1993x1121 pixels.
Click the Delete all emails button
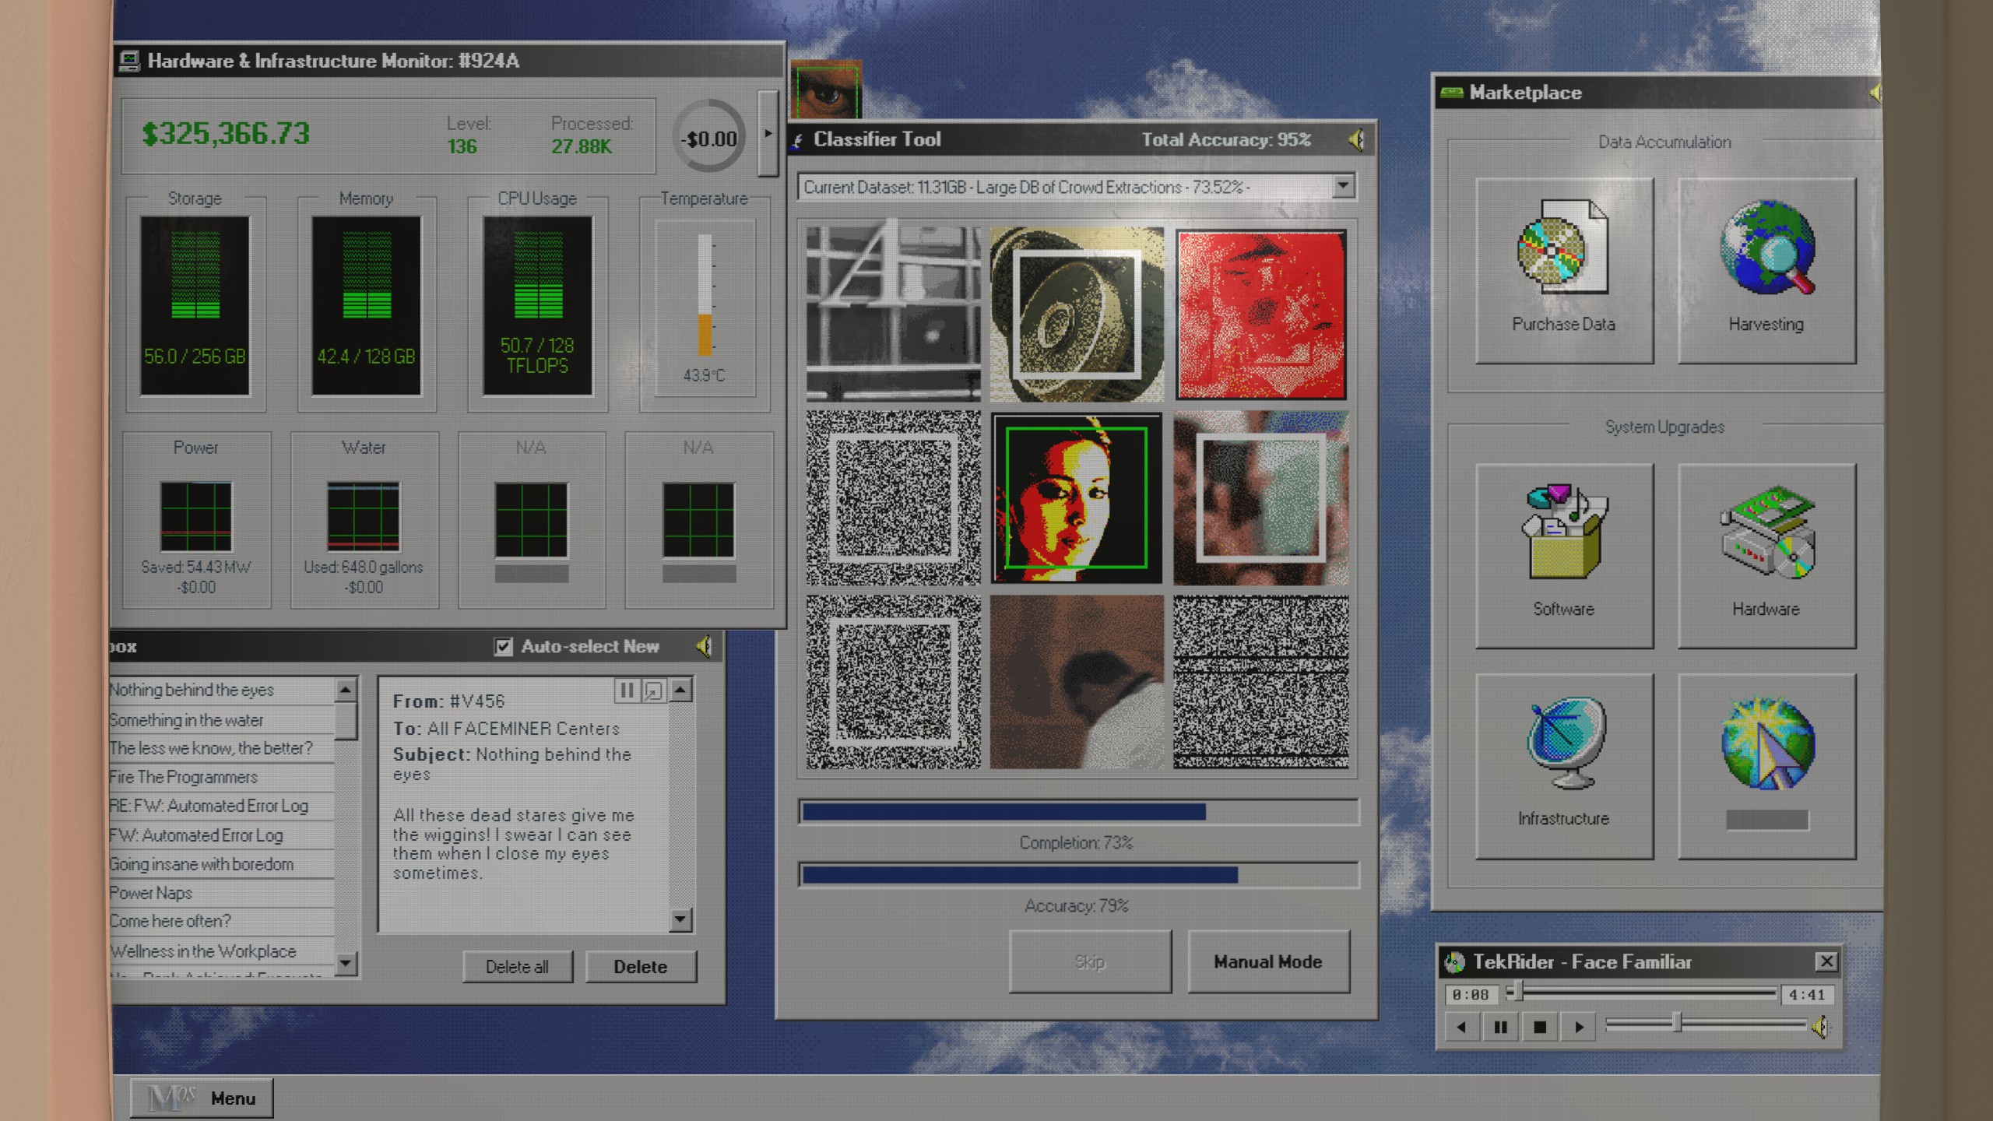click(x=517, y=967)
